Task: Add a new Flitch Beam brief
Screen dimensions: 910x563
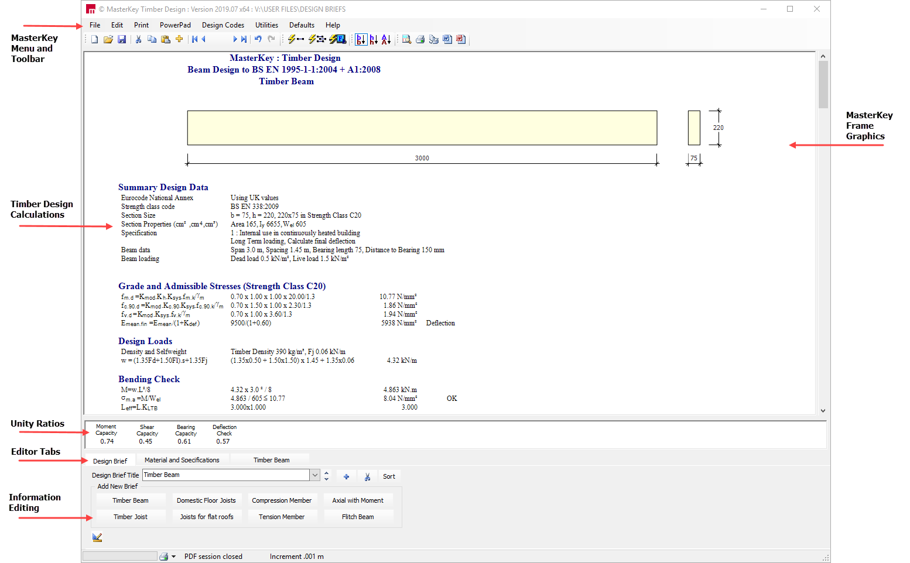Action: coord(358,517)
